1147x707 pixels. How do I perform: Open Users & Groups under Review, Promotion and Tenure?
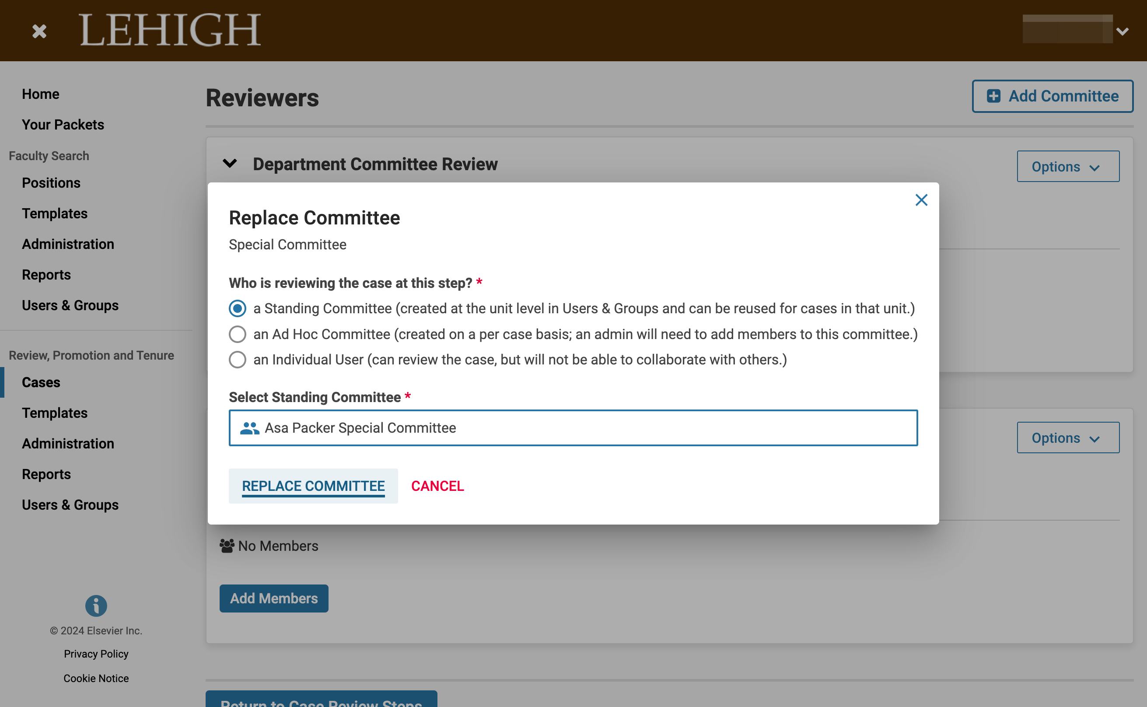click(70, 505)
